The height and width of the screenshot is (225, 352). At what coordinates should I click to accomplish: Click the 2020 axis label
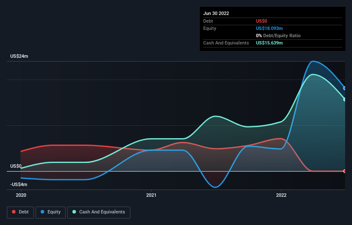coord(21,195)
